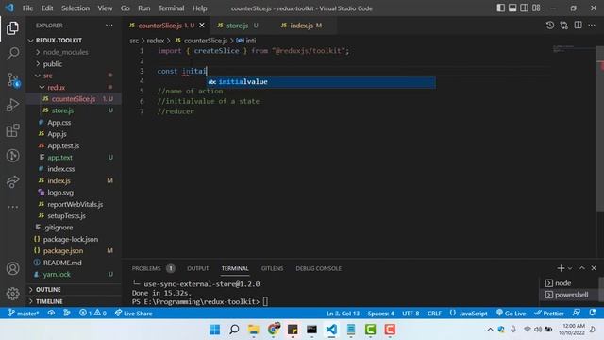Screen dimensions: 604x340
Task: Switch to the store.js editor tab
Action: (238, 25)
